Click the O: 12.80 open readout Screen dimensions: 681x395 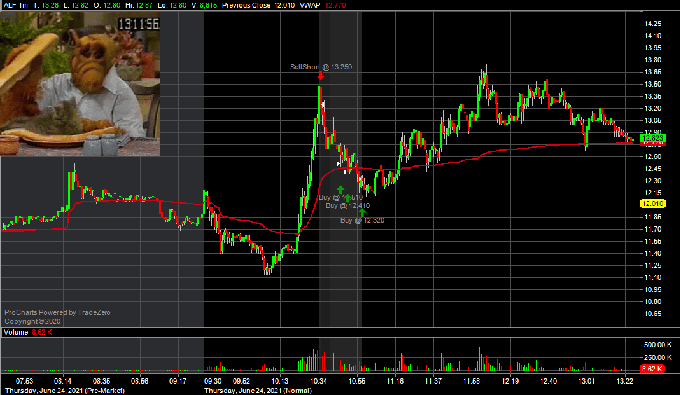point(107,5)
